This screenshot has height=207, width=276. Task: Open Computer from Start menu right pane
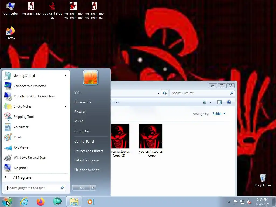82,131
